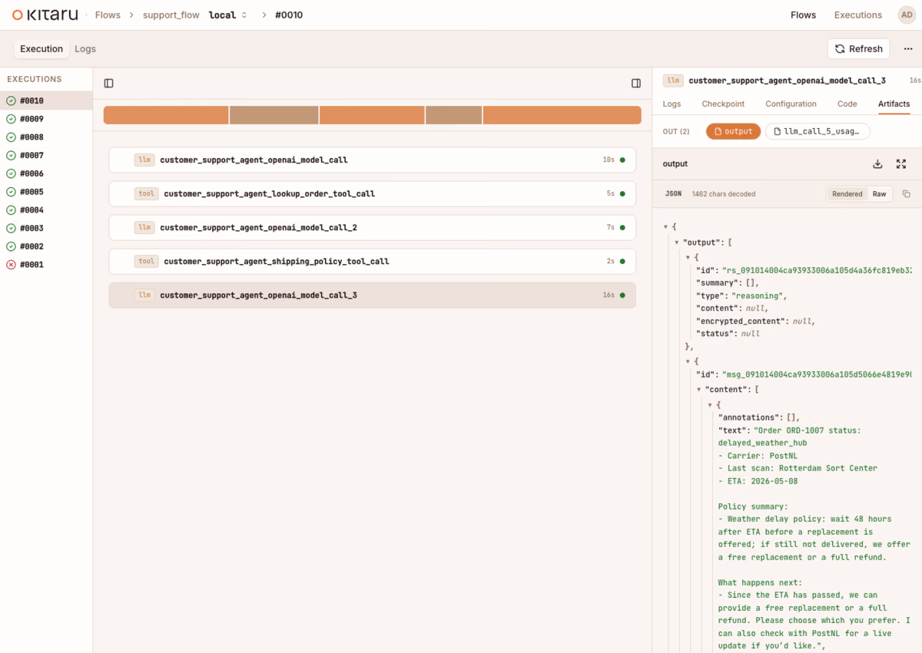Open customer_support_agent_openai_model_call_2 step
Screen dimensions: 922x653
[373, 228]
